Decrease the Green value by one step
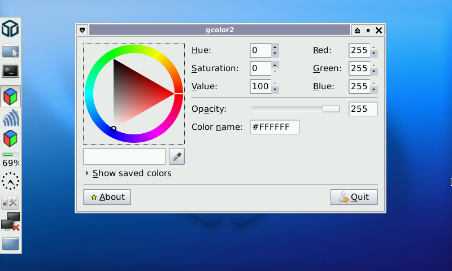 (x=374, y=72)
